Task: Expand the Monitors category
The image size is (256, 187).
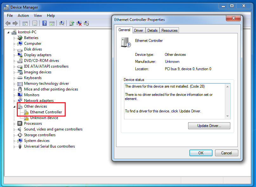Action: coord(14,95)
